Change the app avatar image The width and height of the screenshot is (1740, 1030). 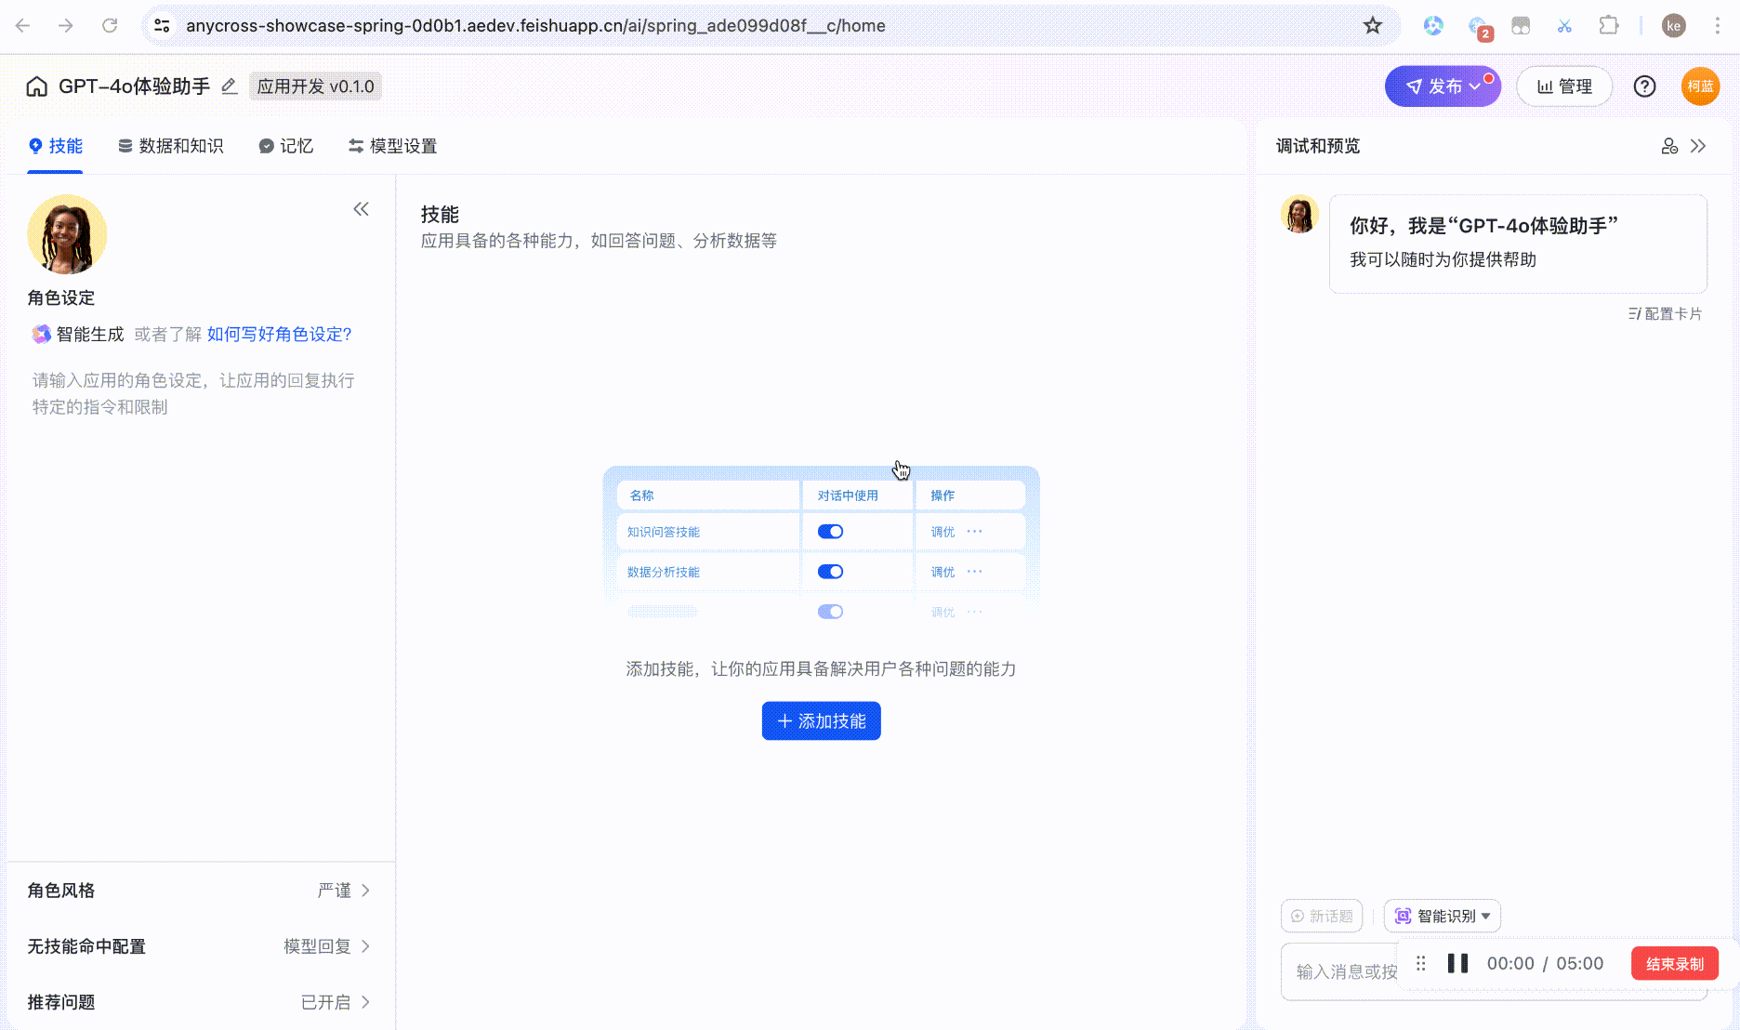tap(67, 234)
